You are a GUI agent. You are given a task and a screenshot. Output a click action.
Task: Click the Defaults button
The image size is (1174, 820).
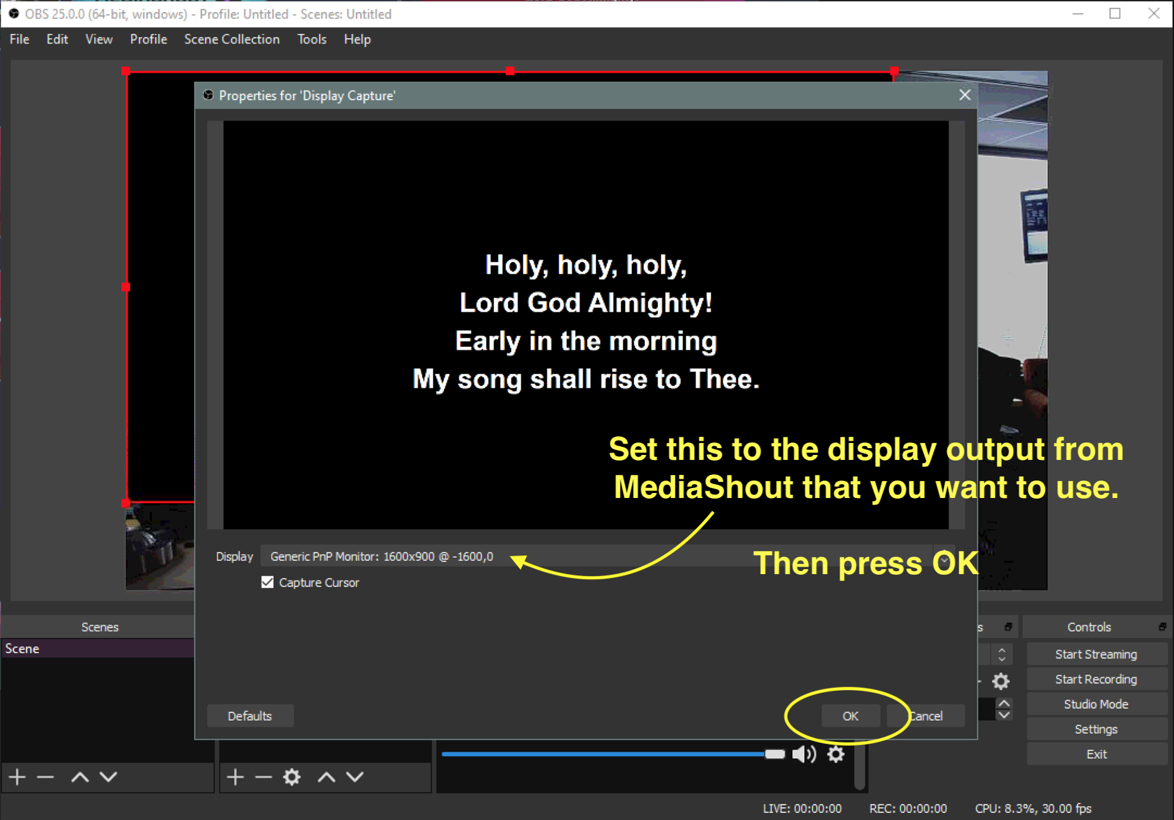coord(250,716)
